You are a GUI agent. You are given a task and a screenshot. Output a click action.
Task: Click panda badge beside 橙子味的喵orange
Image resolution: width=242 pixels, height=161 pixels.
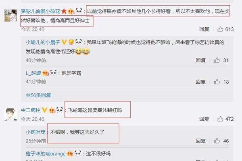tap(78, 153)
